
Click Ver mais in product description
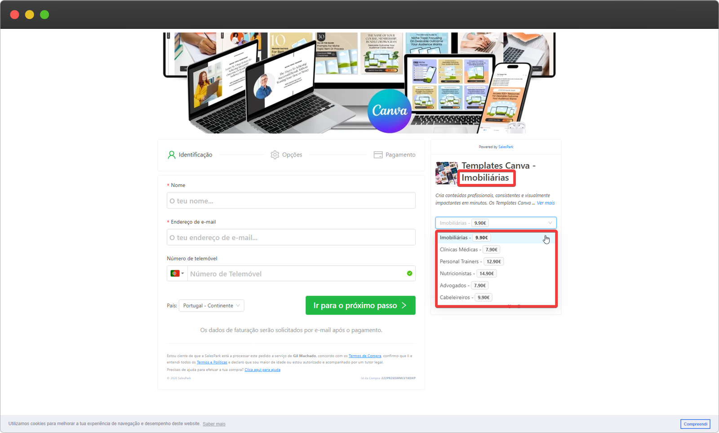(546, 203)
